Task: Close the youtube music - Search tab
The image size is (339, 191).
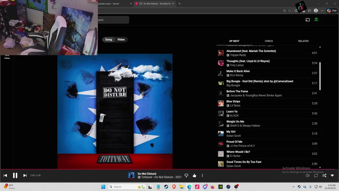Action: (x=131, y=4)
